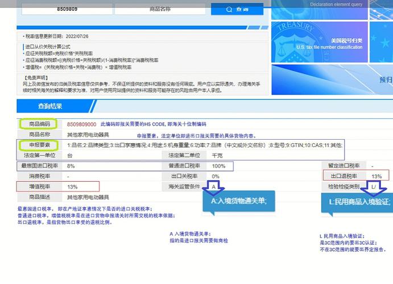Viewport: 393px width, 284px height.
Task: Click the 普通进口税率 value 100%
Action: coord(218,166)
